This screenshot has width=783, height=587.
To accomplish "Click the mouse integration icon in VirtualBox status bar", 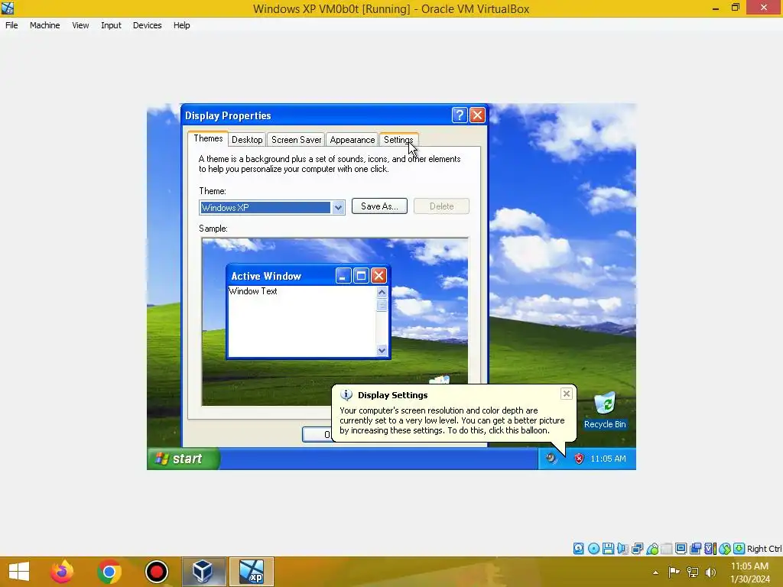I will click(725, 549).
